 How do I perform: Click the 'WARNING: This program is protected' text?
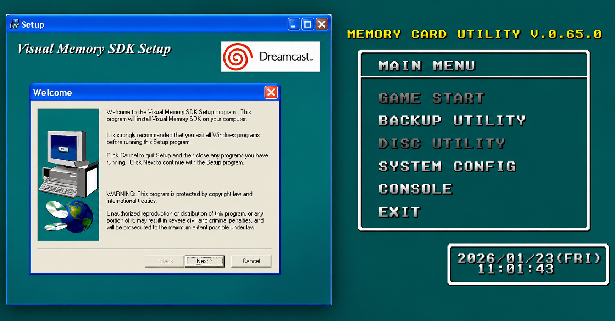tap(179, 197)
